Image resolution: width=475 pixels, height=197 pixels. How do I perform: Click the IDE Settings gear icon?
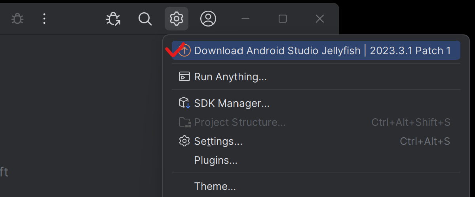pyautogui.click(x=177, y=19)
